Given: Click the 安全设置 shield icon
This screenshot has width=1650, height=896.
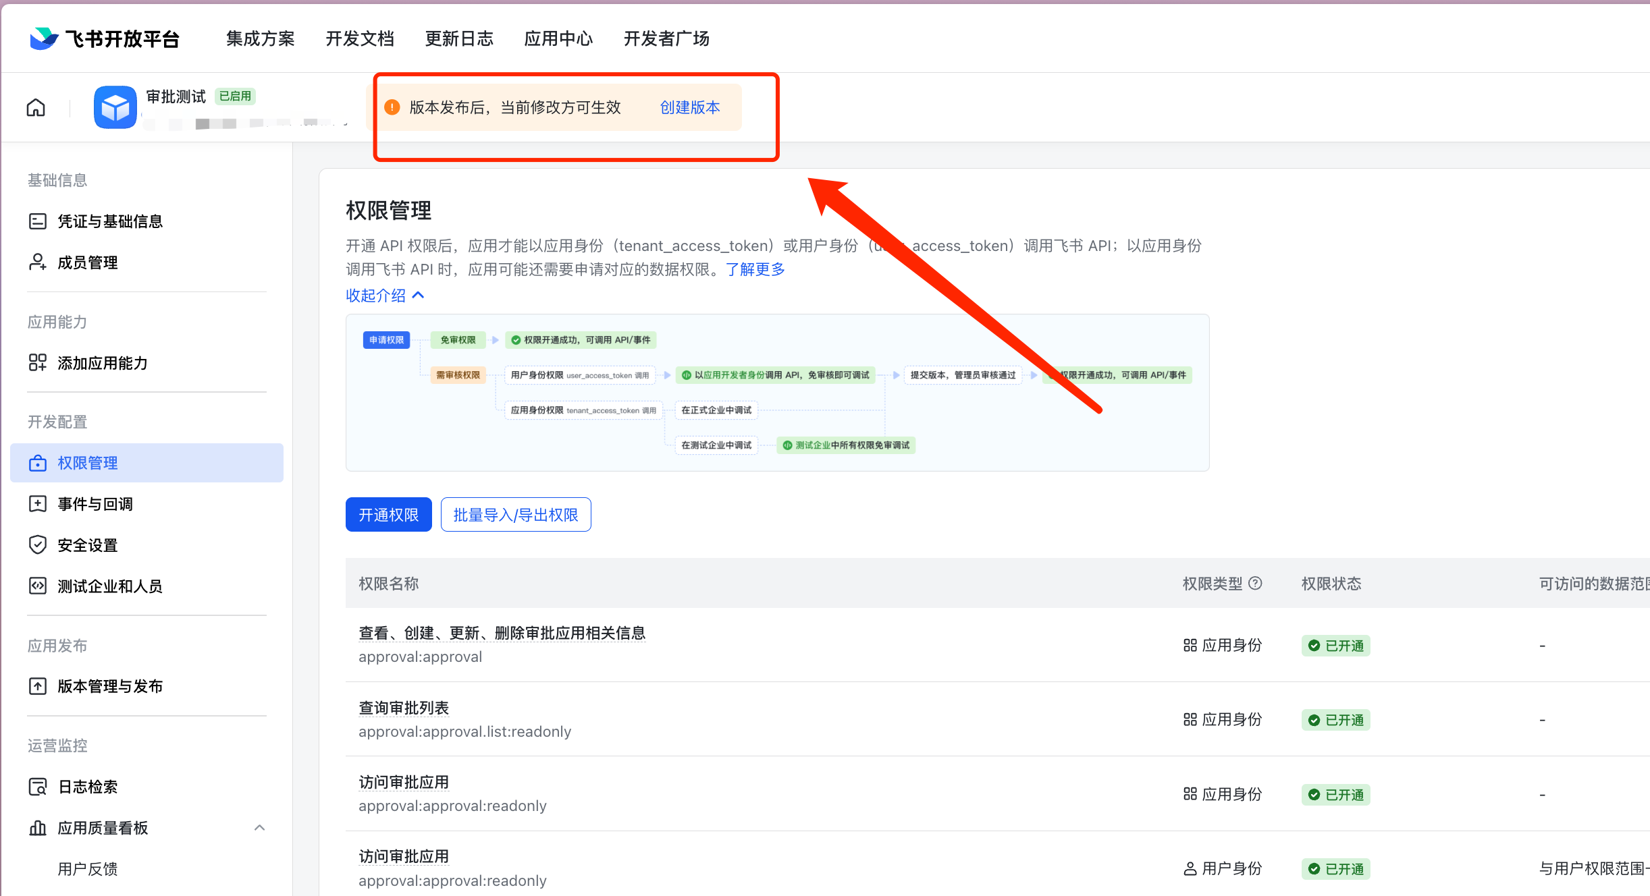Looking at the screenshot, I should 38,545.
